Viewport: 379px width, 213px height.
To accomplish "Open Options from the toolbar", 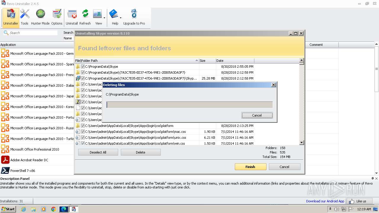I will coord(57,17).
